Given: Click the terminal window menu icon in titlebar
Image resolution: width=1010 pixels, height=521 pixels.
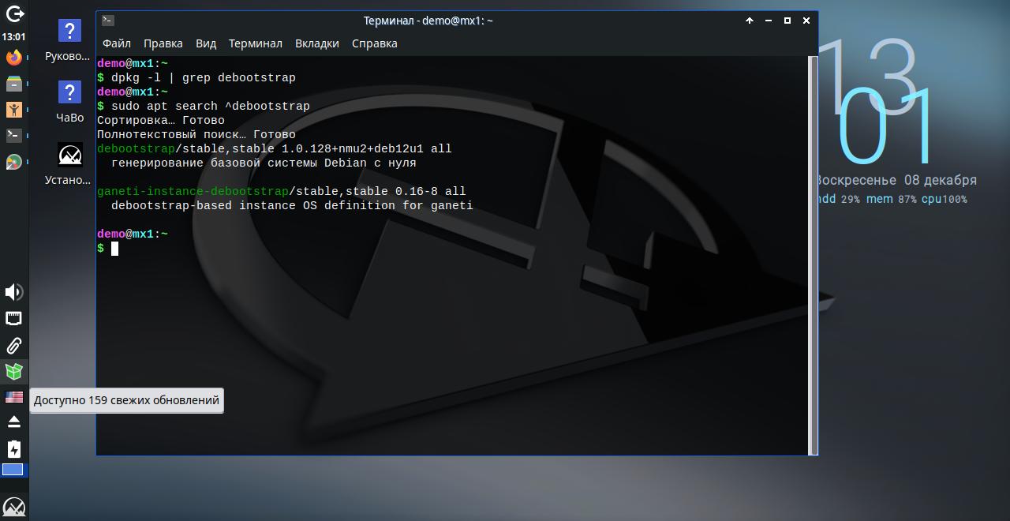Looking at the screenshot, I should pos(108,21).
